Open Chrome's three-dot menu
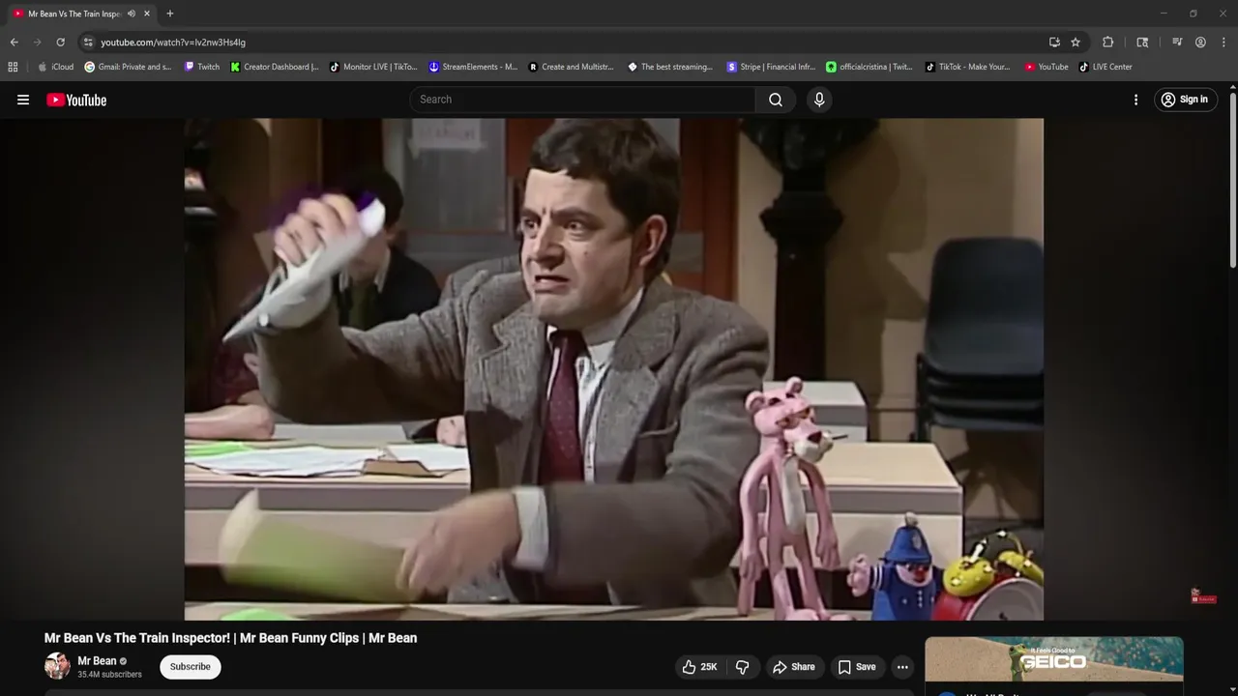This screenshot has height=696, width=1238. pos(1223,43)
